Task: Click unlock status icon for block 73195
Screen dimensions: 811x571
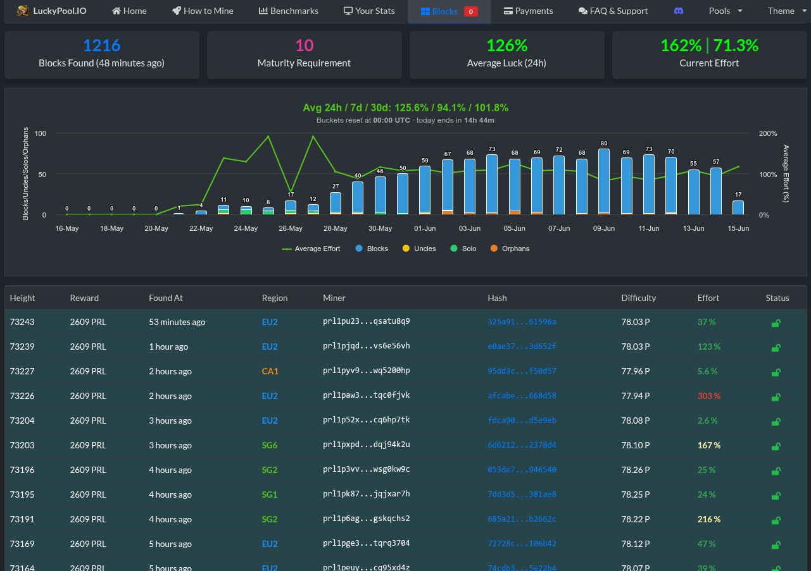Action: 776,495
